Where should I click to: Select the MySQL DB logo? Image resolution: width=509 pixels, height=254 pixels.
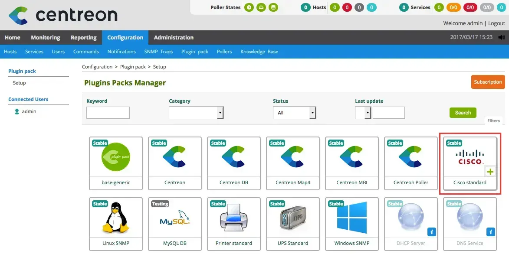point(174,218)
